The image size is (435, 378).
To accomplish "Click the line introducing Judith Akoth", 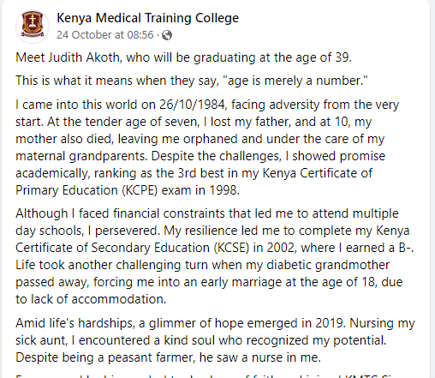I will coord(183,57).
